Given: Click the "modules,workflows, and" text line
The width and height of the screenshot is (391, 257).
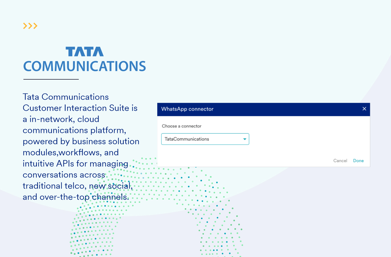Looking at the screenshot, I should tap(71, 153).
